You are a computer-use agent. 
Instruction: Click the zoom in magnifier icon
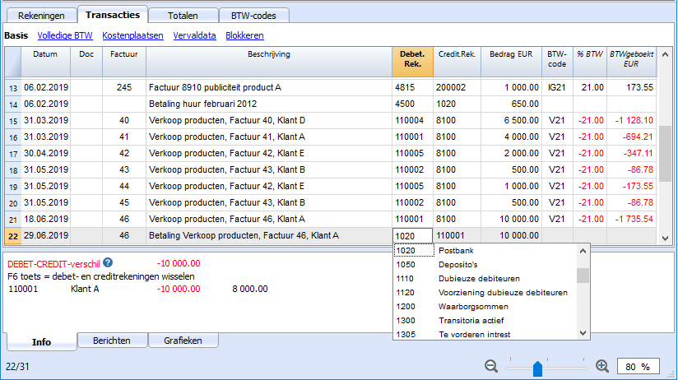click(602, 366)
